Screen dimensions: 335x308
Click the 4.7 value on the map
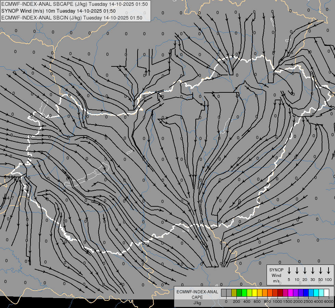(x=9, y=198)
